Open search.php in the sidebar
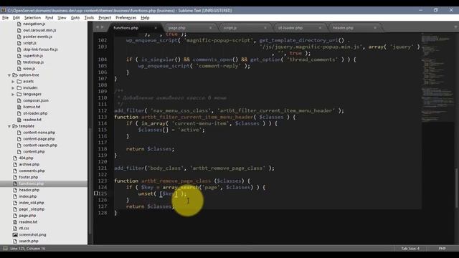 (x=29, y=241)
